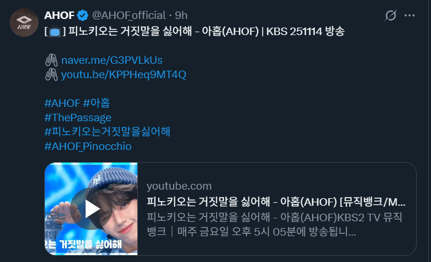Click the video thumbnail with beanie boy
The height and width of the screenshot is (262, 431).
pyautogui.click(x=91, y=209)
